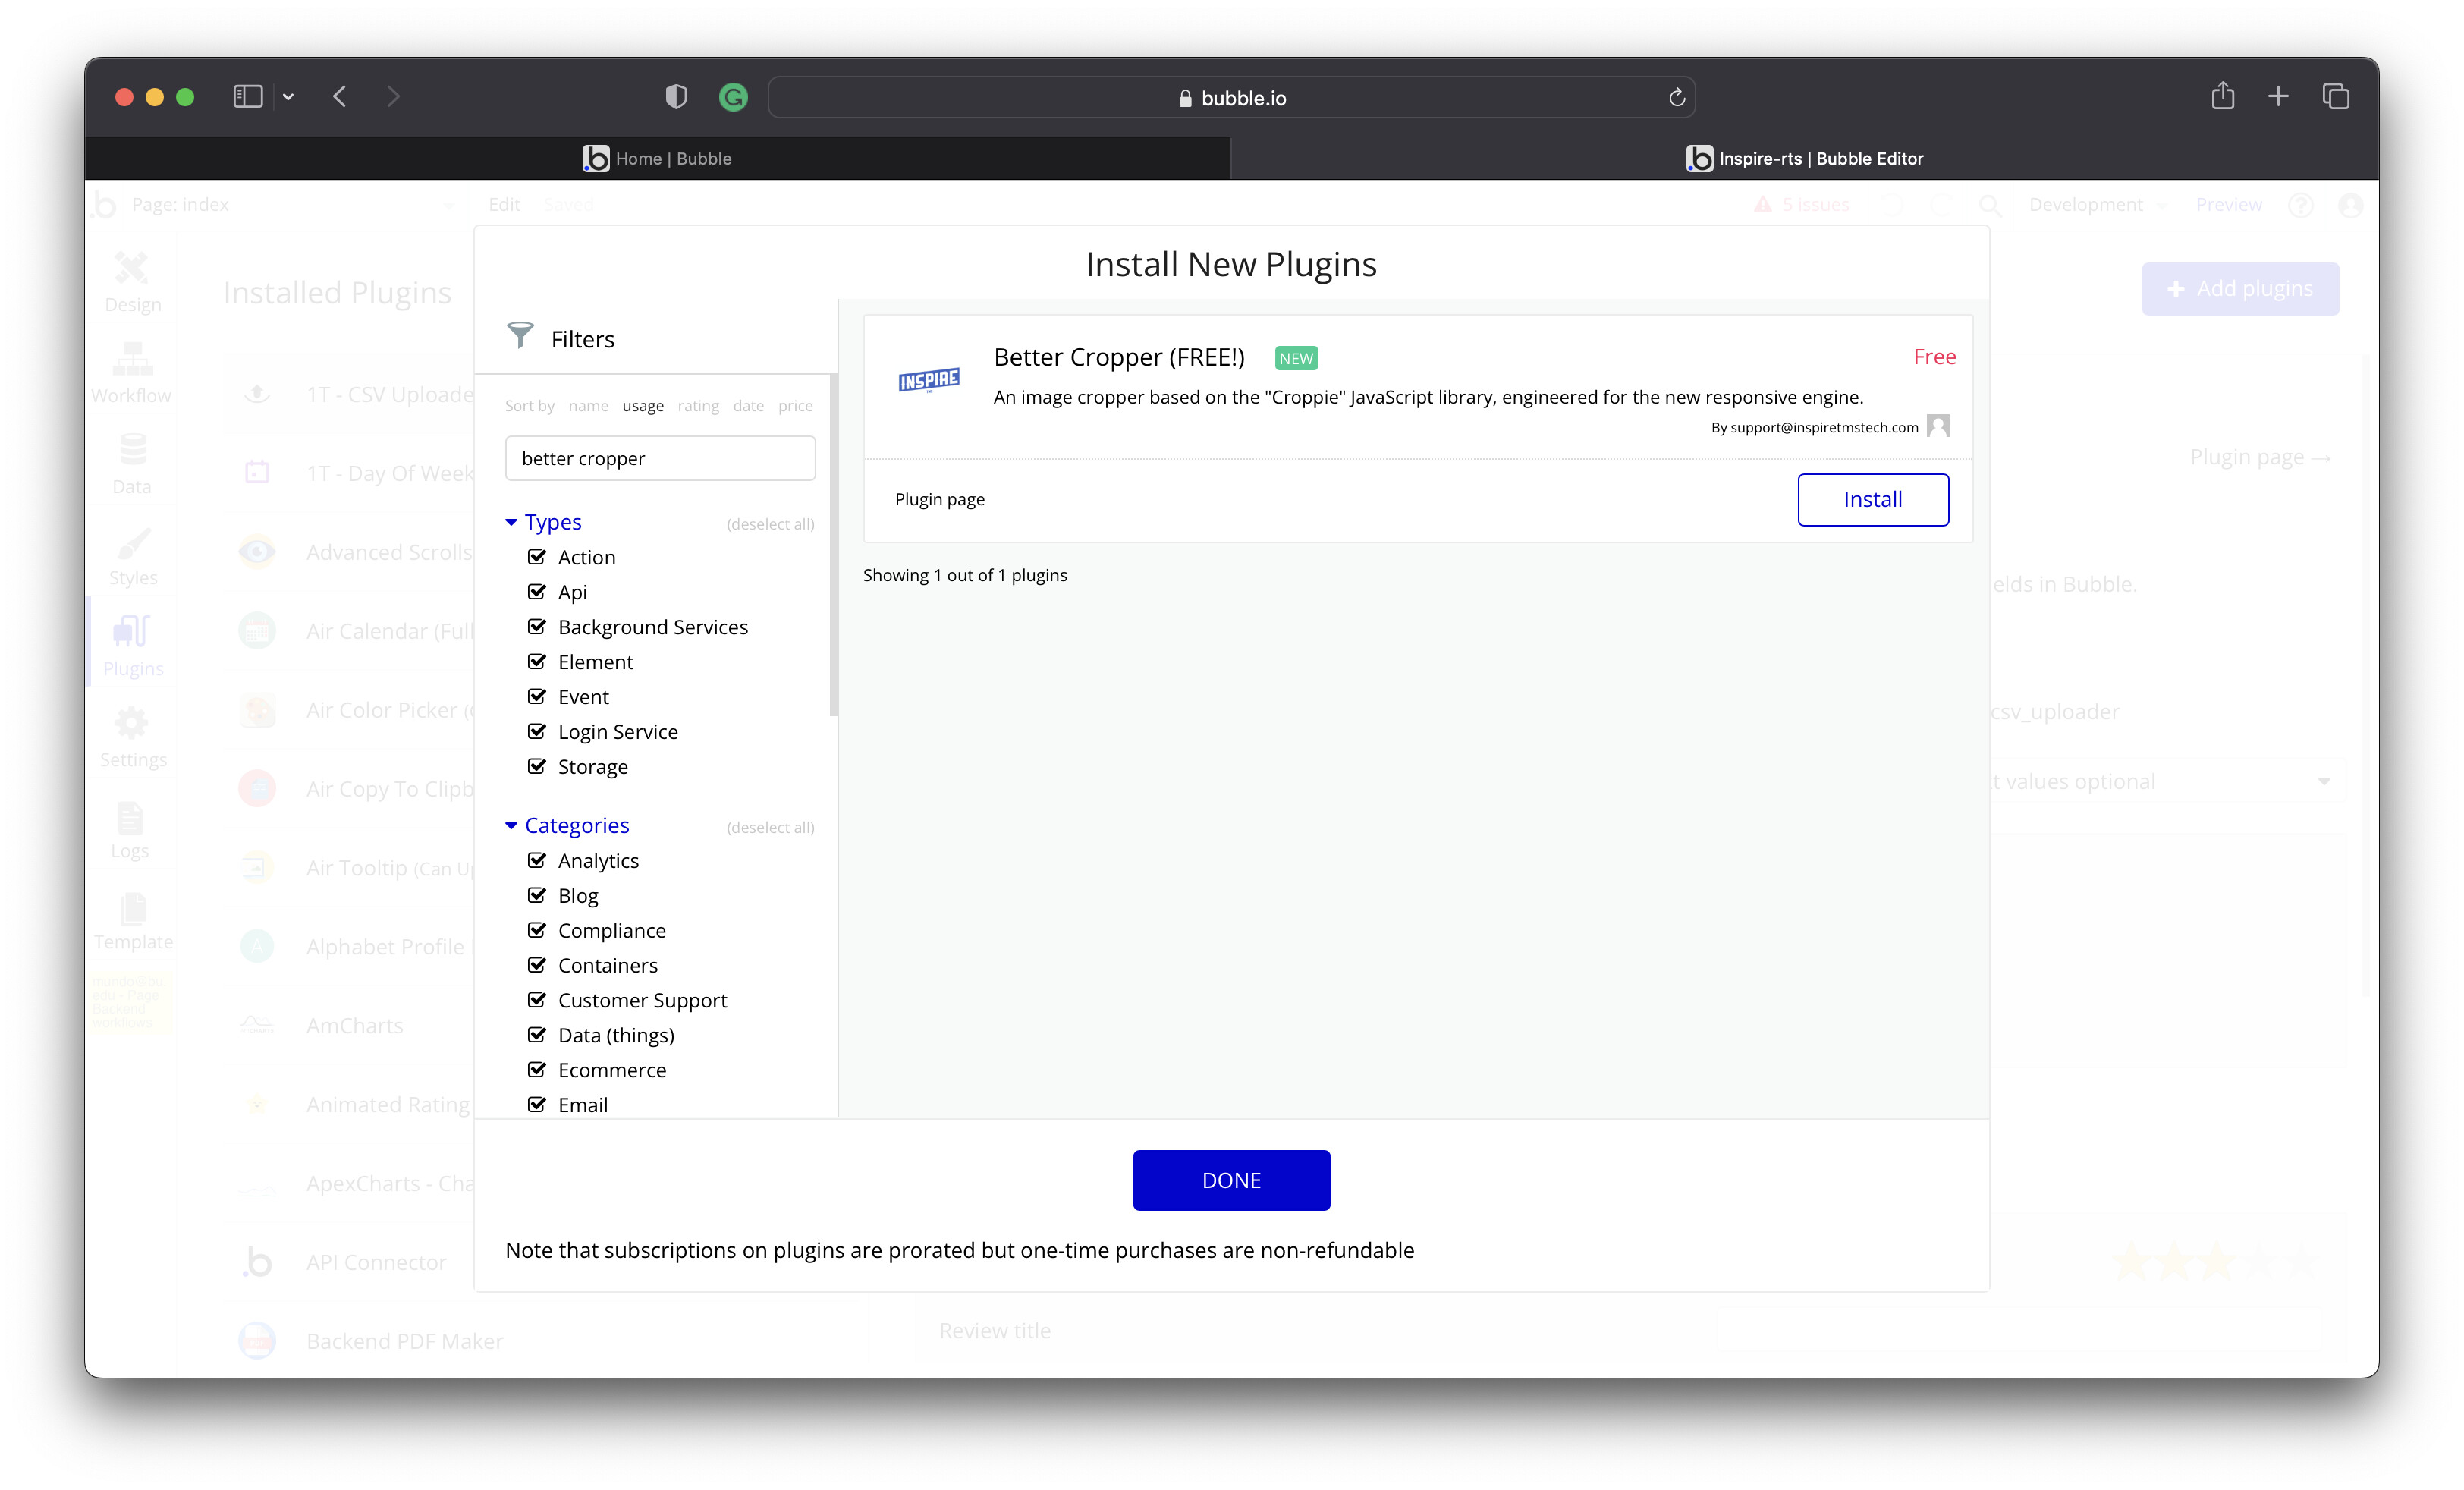The width and height of the screenshot is (2464, 1490).
Task: Uncheck the Action type checkbox
Action: click(x=537, y=557)
